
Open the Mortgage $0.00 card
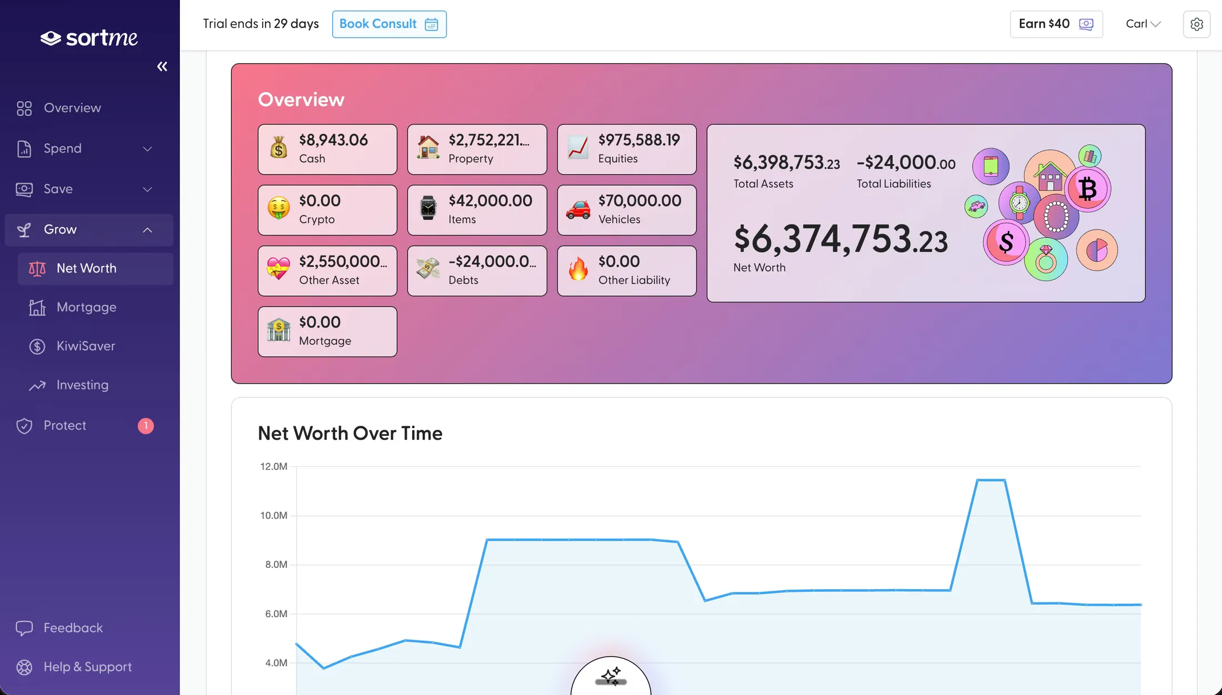[327, 331]
